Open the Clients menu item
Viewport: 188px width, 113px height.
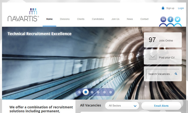pos(81,19)
